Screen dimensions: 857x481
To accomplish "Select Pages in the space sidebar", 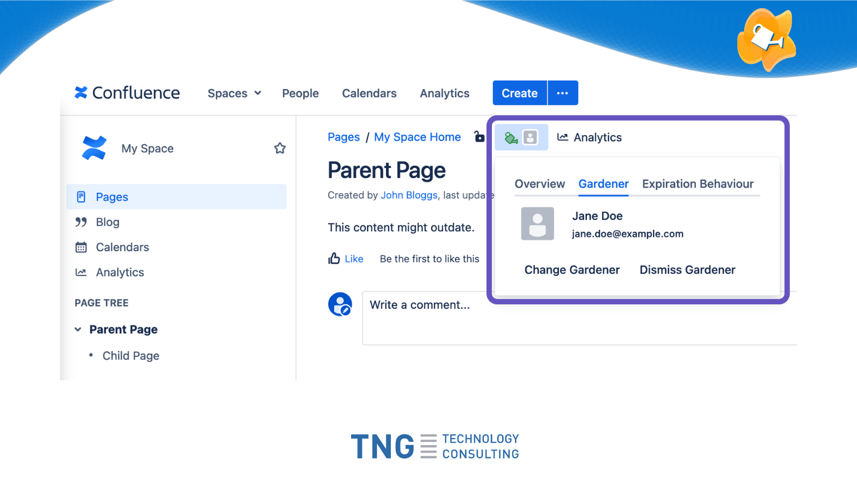I will coord(176,197).
